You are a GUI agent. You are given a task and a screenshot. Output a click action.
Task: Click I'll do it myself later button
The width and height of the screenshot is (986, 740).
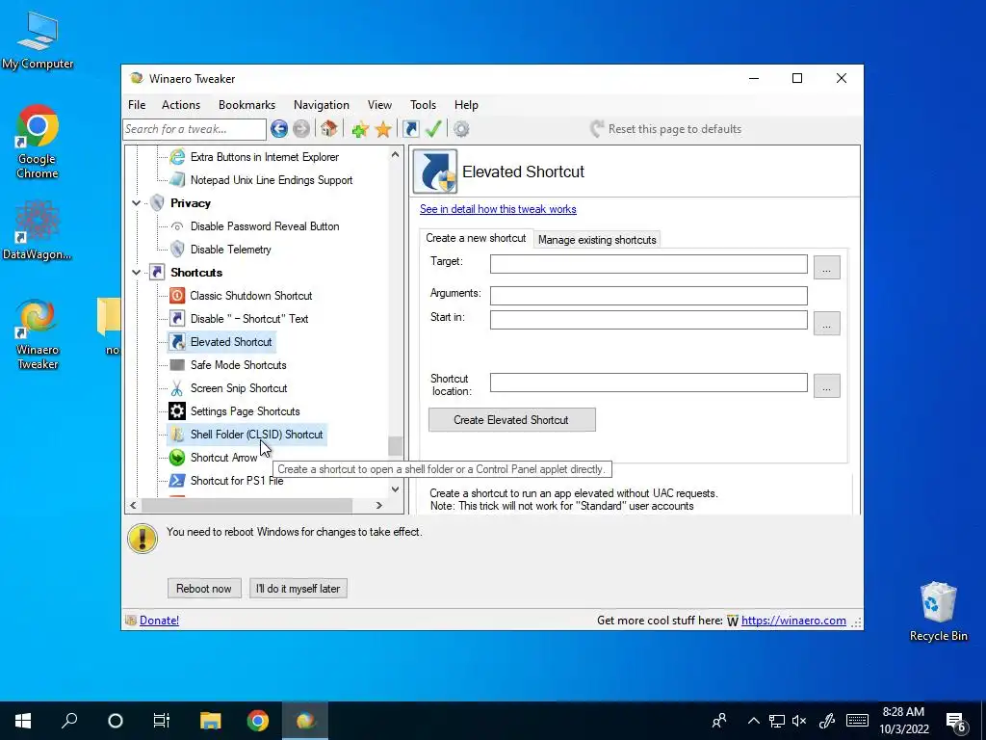[x=298, y=589]
